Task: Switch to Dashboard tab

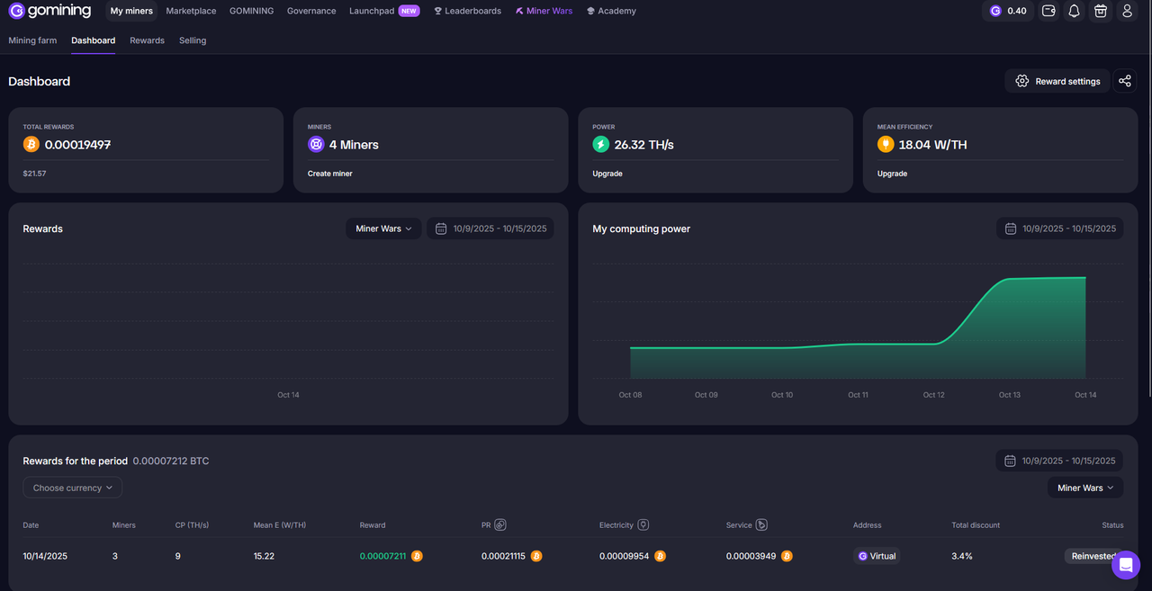Action: click(94, 40)
